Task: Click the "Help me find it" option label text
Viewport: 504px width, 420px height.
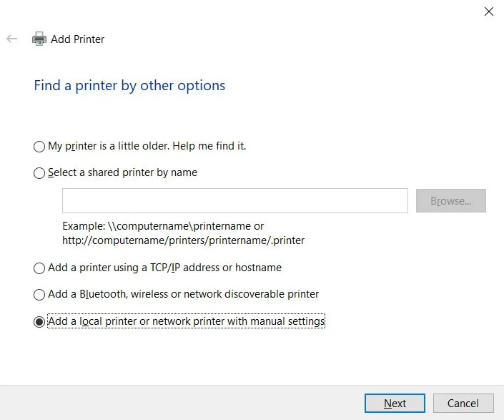Action: pos(147,146)
